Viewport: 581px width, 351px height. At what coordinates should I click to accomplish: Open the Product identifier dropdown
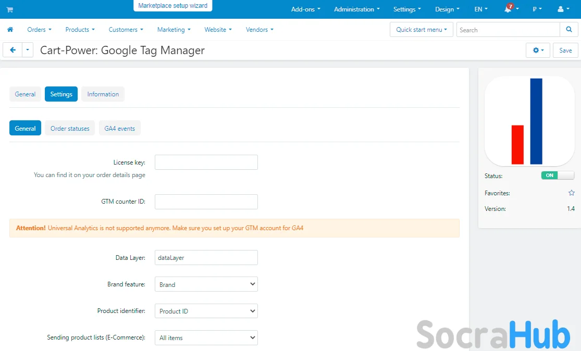tap(206, 311)
